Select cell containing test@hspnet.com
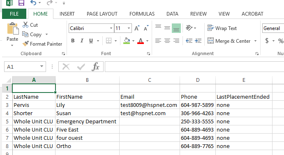The image size is (284, 155). [150, 113]
